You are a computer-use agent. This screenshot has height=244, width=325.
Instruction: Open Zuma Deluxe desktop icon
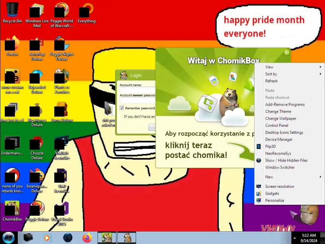(62, 112)
